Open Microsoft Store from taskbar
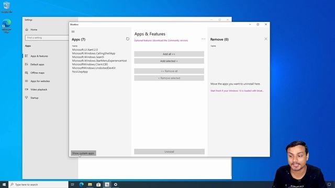The image size is (335, 188). coord(98,184)
